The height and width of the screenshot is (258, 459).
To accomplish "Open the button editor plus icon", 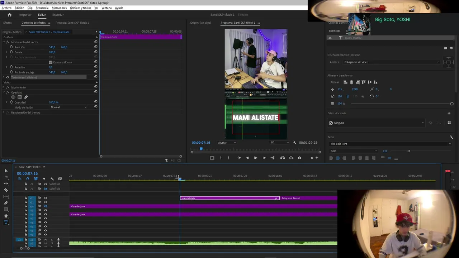I will point(317,158).
